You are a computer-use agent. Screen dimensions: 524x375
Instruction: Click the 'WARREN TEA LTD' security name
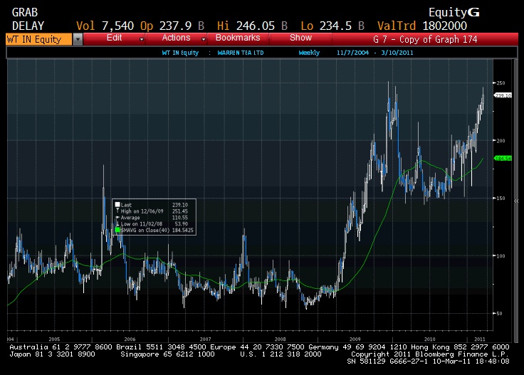[241, 53]
